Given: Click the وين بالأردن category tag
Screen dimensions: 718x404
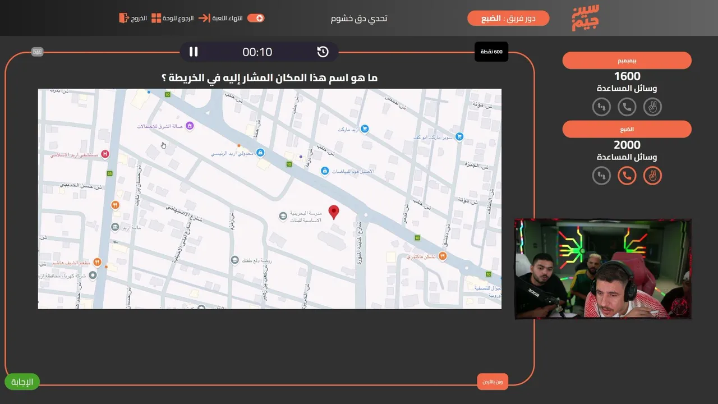Looking at the screenshot, I should (x=493, y=382).
